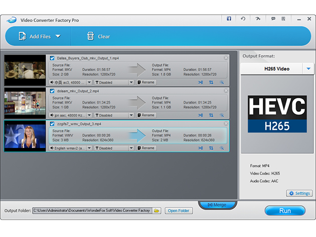Screen dimensions: 316x237
Task: Start conversion with the Run button
Action: [x=285, y=210]
